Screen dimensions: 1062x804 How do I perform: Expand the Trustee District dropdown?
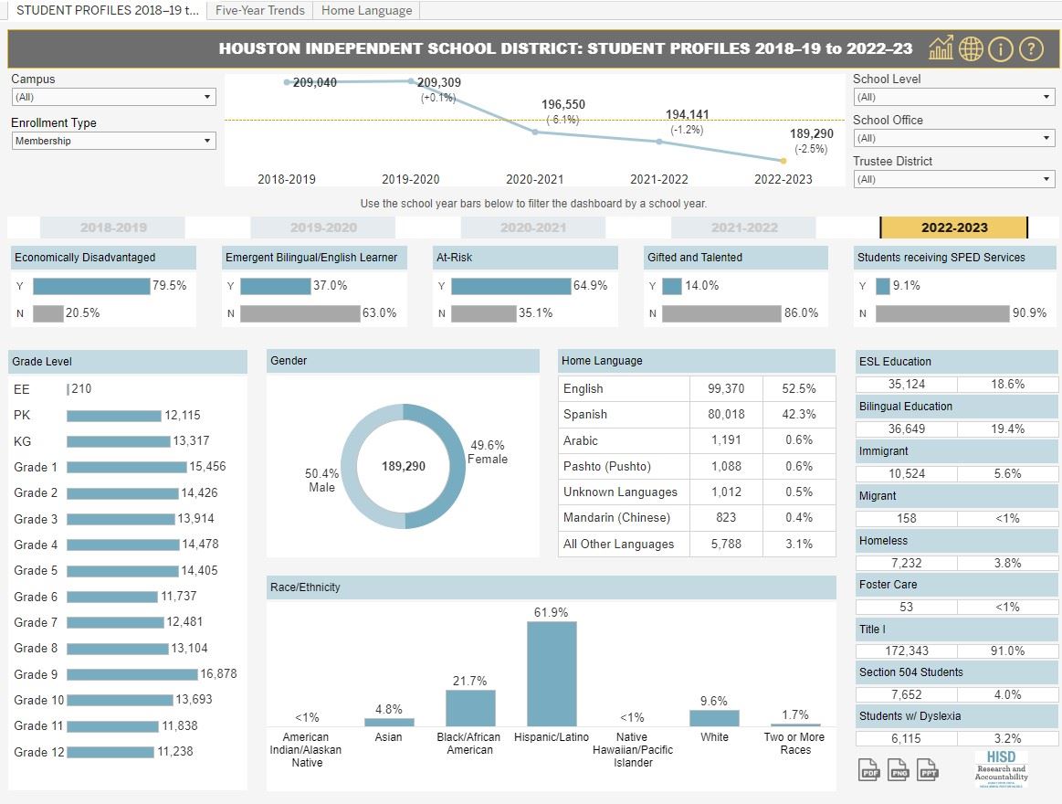point(953,179)
